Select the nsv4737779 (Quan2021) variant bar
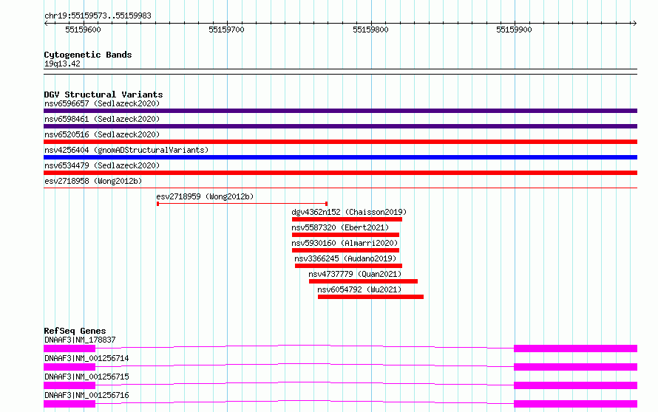The height and width of the screenshot is (412, 658). click(364, 281)
